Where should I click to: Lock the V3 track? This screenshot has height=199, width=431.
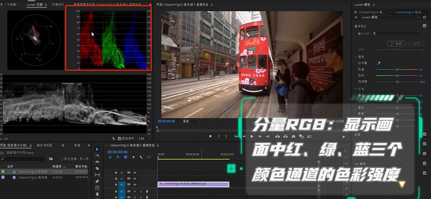[x=116, y=173]
